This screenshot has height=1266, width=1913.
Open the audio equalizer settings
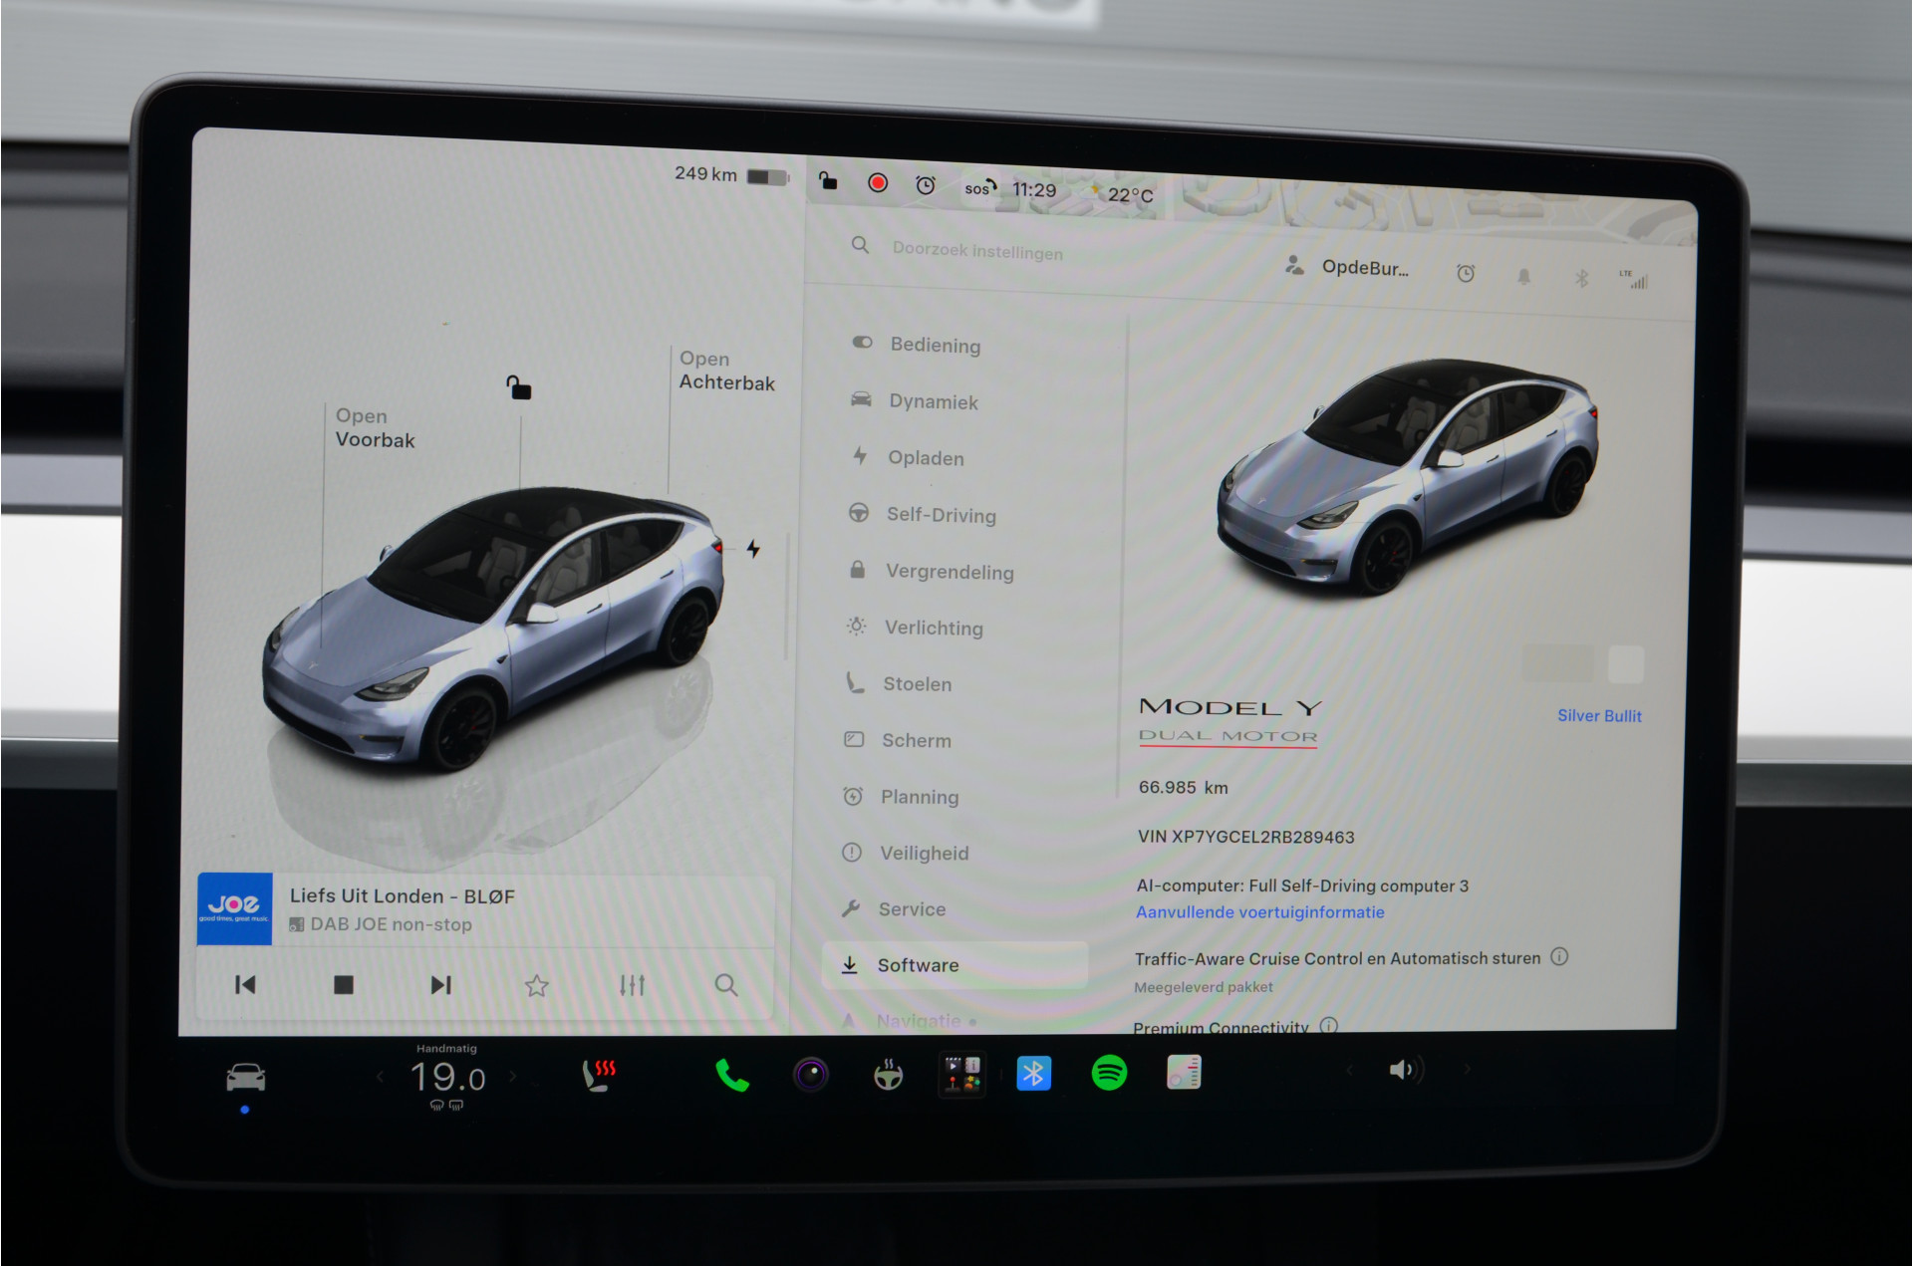[633, 986]
